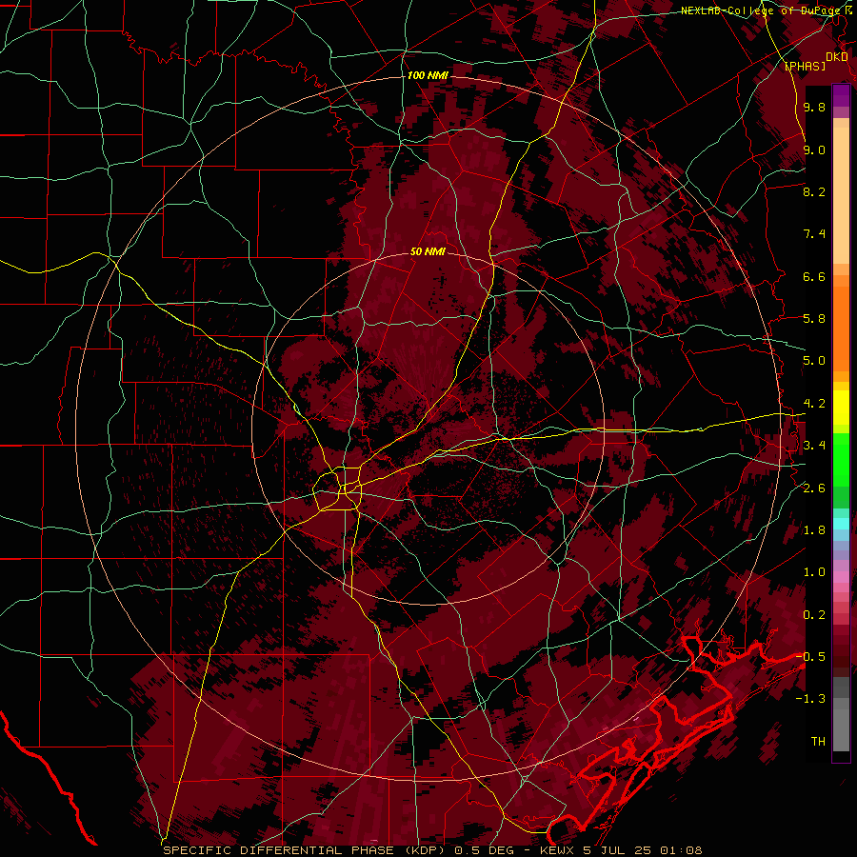Click the bright yellow color bar segment

841,408
